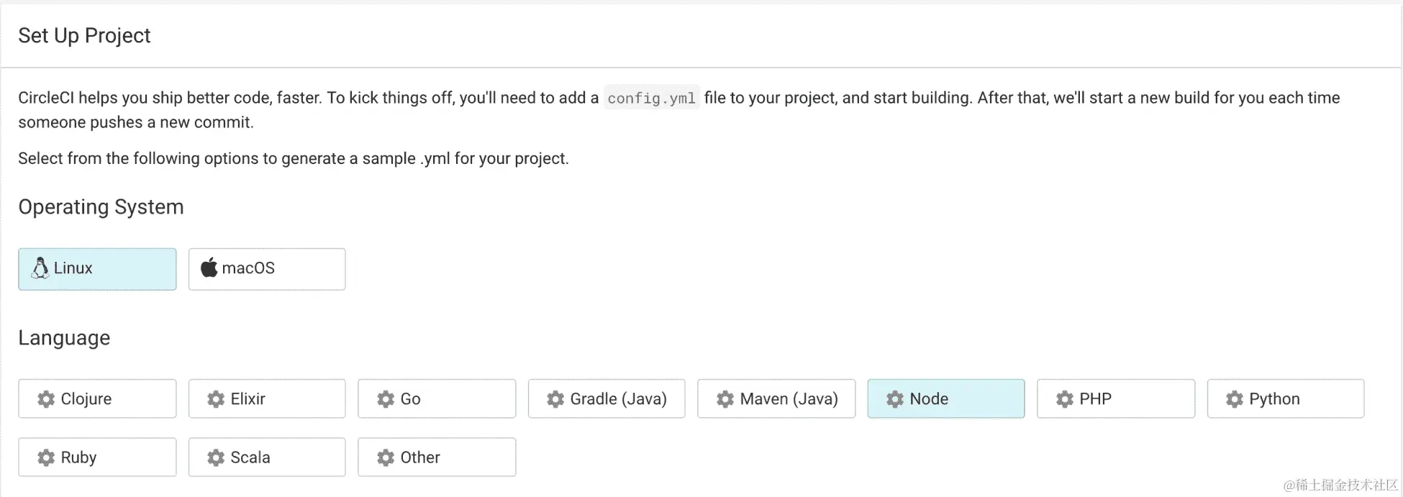Click the config.yml code text

point(651,98)
